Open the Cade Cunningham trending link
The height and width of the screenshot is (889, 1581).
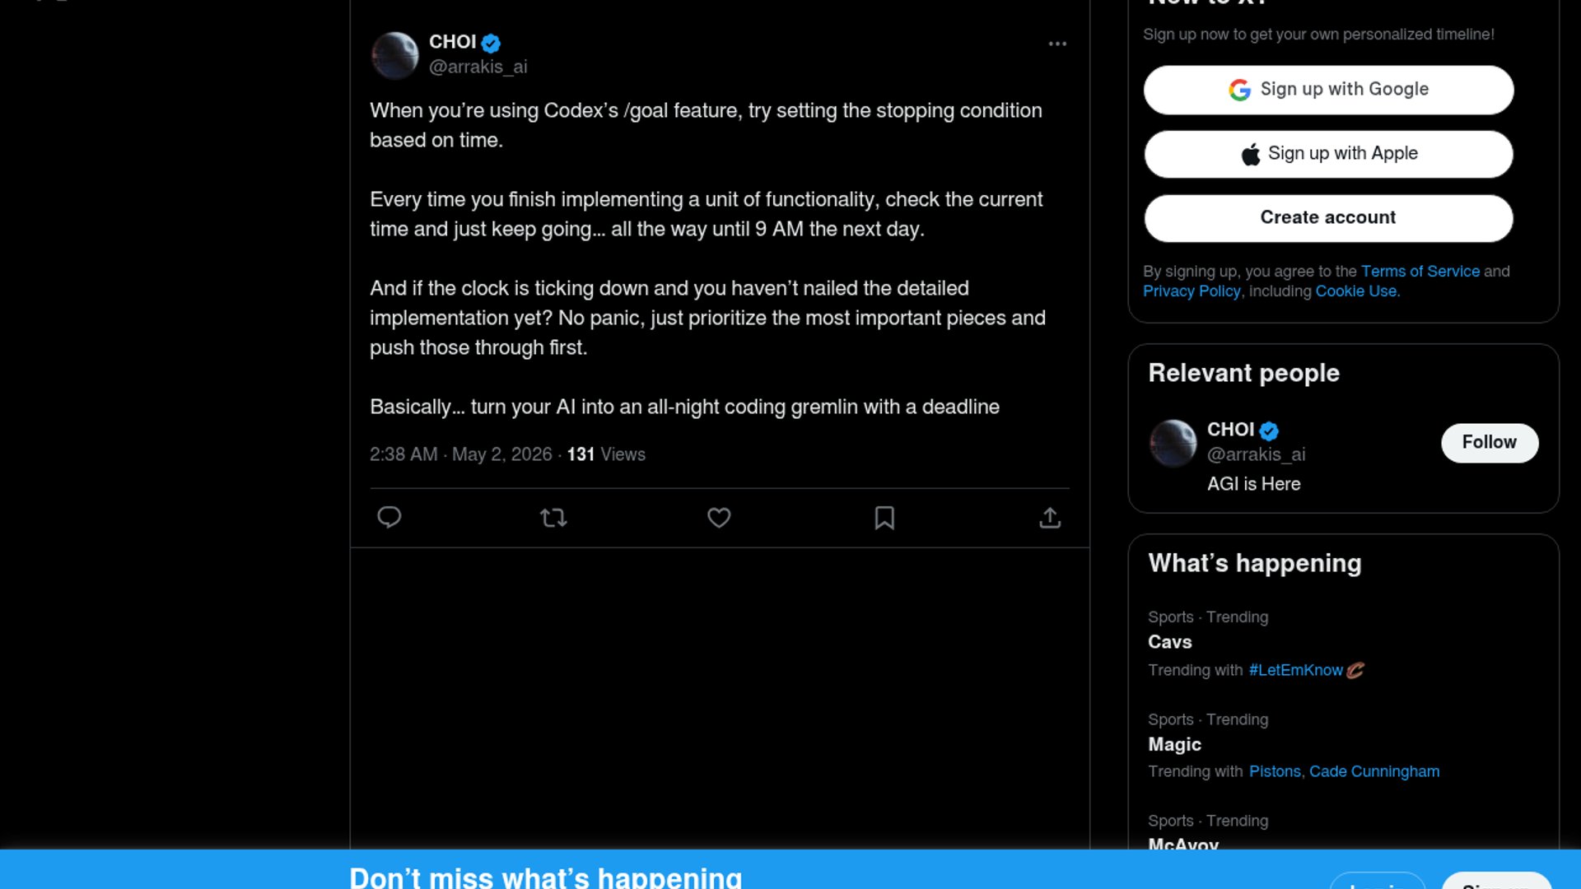click(x=1373, y=771)
